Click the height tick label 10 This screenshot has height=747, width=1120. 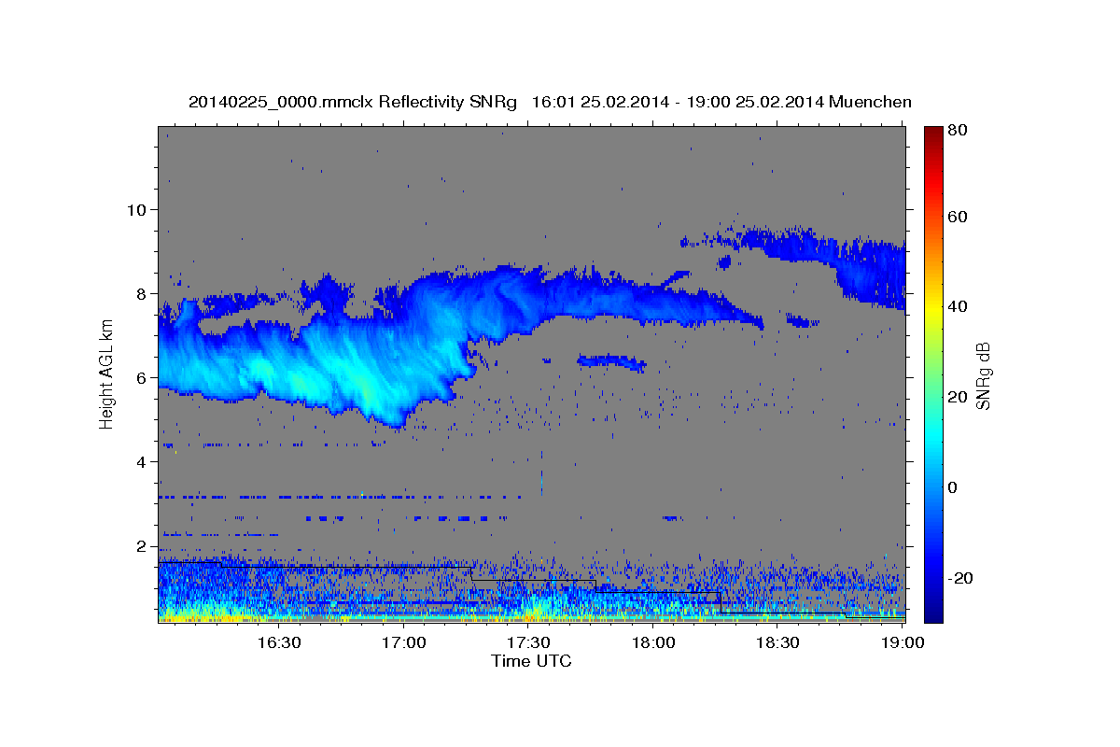(136, 209)
